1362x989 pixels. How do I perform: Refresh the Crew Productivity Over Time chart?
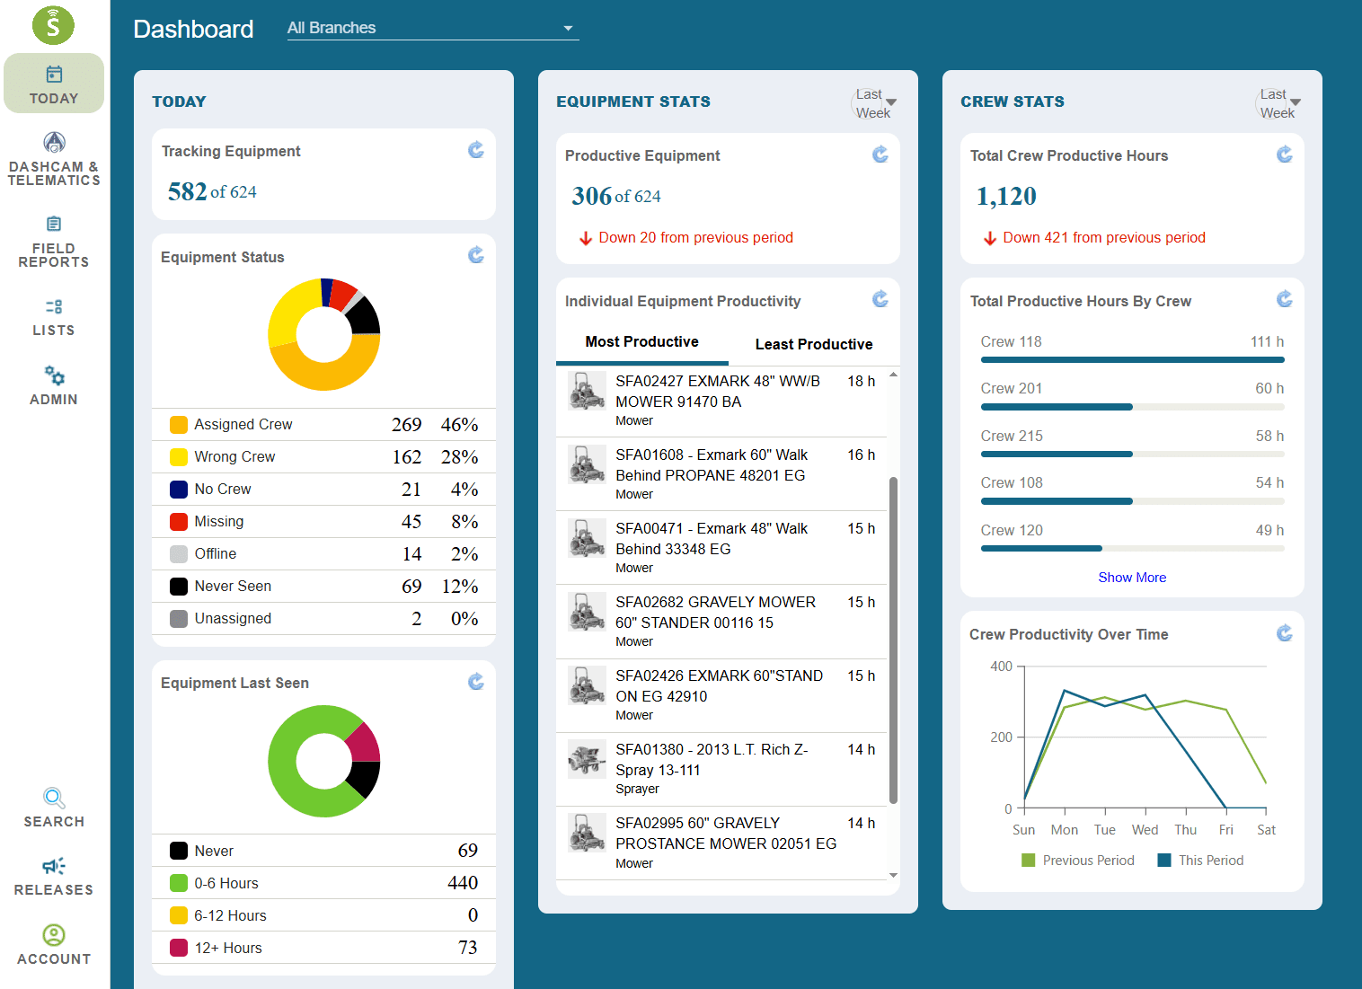click(1285, 633)
